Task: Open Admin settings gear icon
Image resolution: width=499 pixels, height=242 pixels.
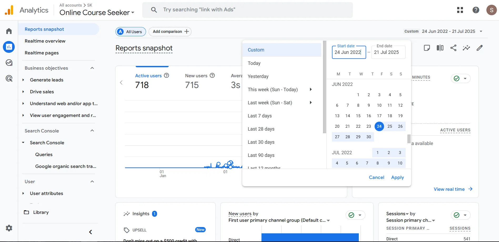Action: click(9, 228)
